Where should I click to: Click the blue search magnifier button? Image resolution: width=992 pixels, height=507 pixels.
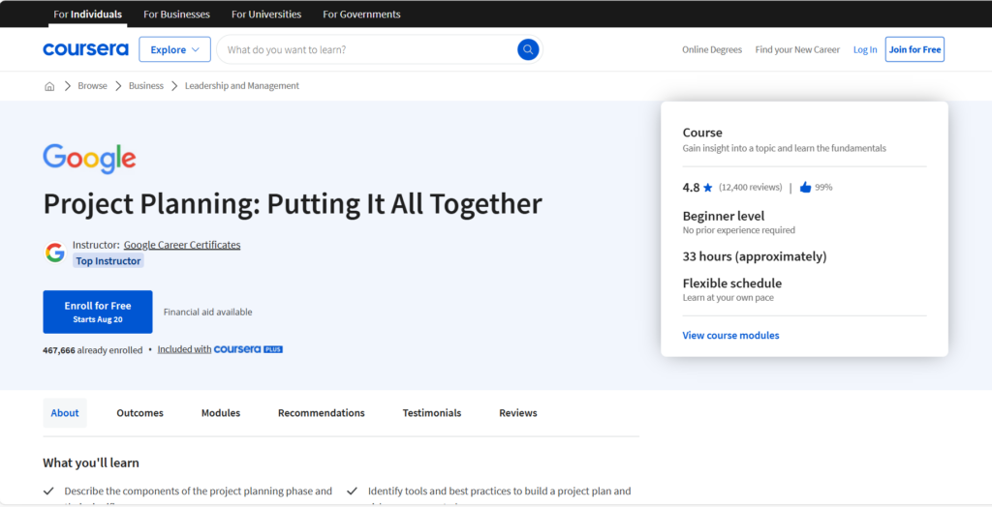click(x=528, y=49)
